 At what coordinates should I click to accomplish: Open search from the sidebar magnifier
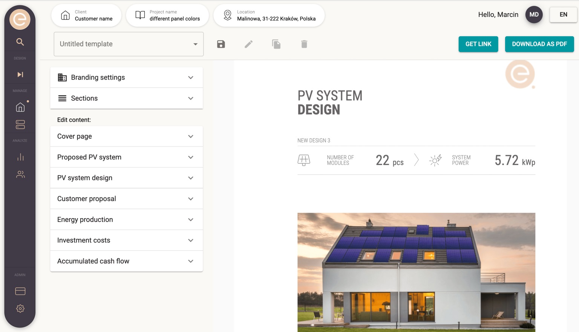20,42
